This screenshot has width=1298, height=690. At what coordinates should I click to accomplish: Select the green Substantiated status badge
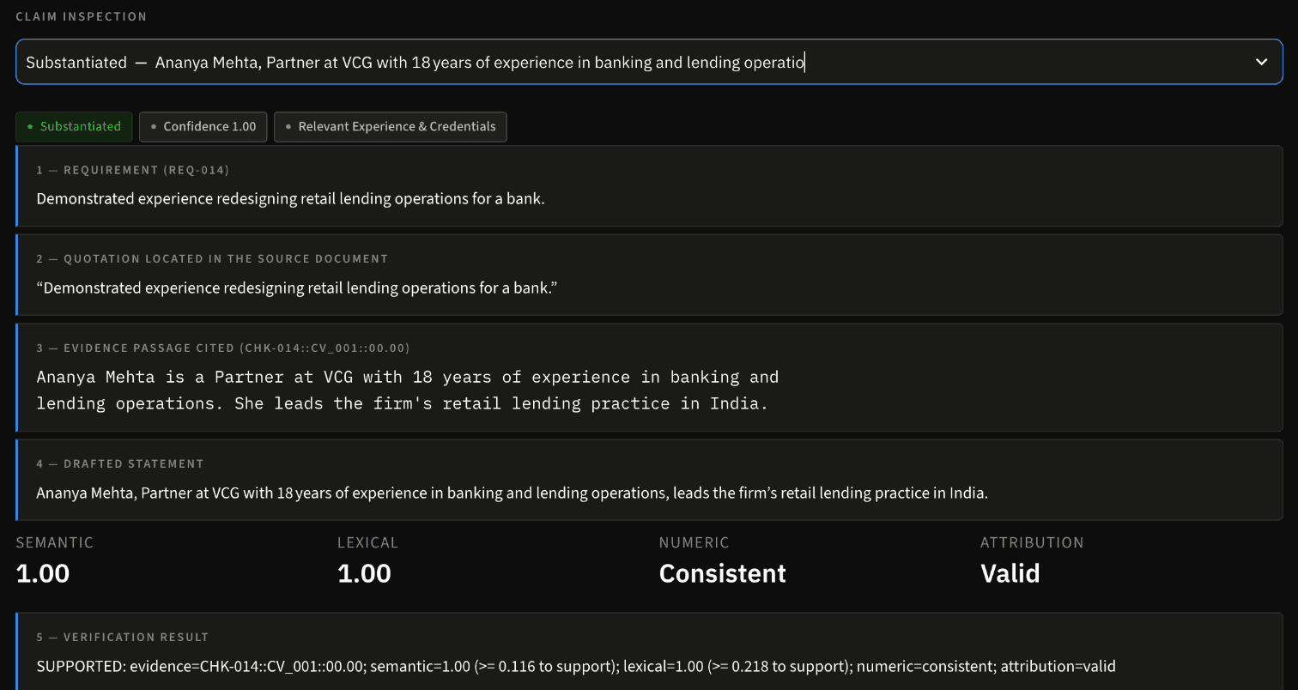74,126
